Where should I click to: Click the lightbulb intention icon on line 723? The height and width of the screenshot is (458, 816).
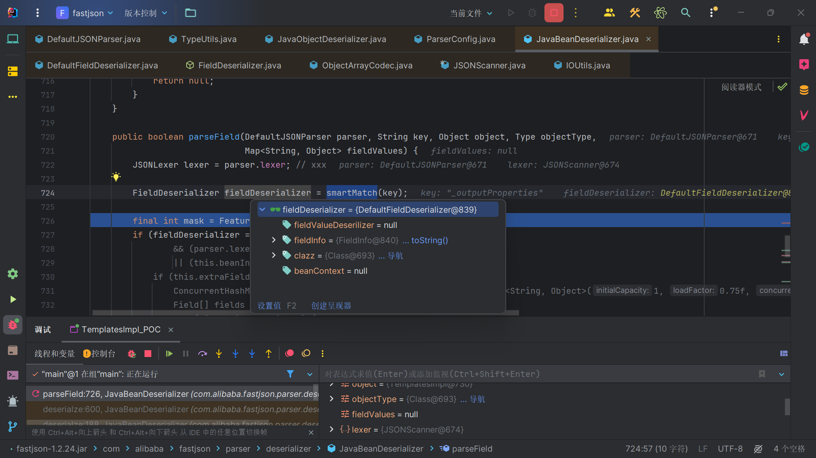(x=116, y=177)
